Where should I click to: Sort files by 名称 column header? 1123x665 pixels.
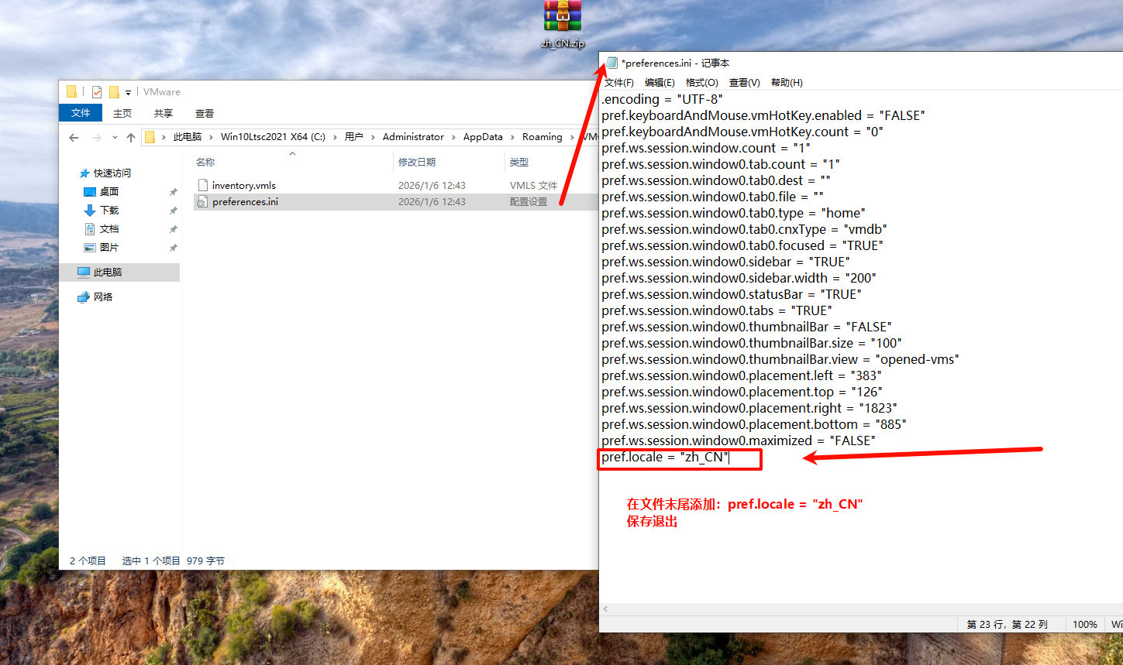point(205,163)
